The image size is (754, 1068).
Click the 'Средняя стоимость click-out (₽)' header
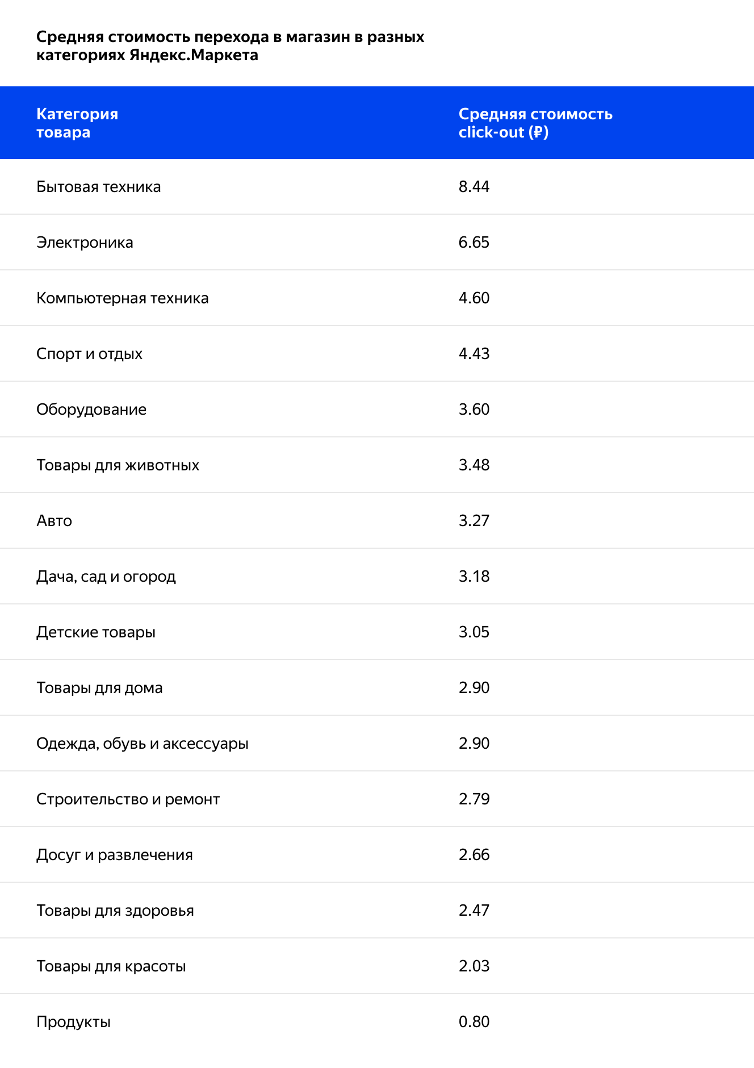(x=535, y=123)
